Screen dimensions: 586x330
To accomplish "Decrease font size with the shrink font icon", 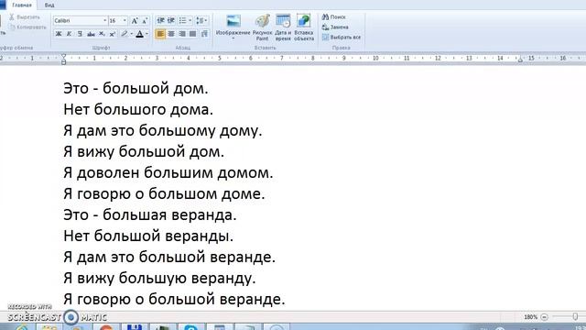I will click(145, 21).
